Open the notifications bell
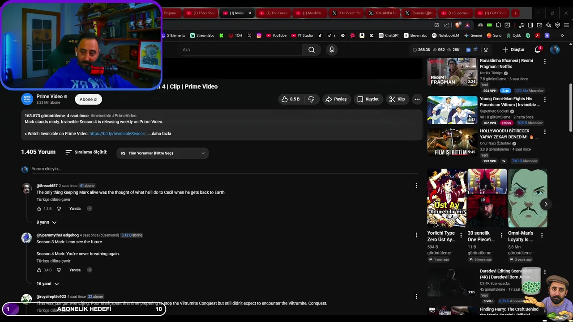 coord(538,50)
